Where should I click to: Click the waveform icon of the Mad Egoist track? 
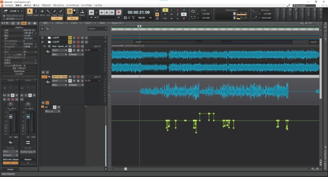click(x=48, y=51)
